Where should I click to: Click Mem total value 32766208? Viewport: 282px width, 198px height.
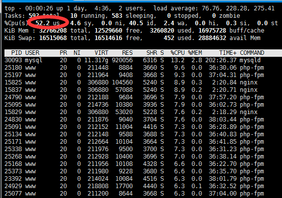click(53, 31)
